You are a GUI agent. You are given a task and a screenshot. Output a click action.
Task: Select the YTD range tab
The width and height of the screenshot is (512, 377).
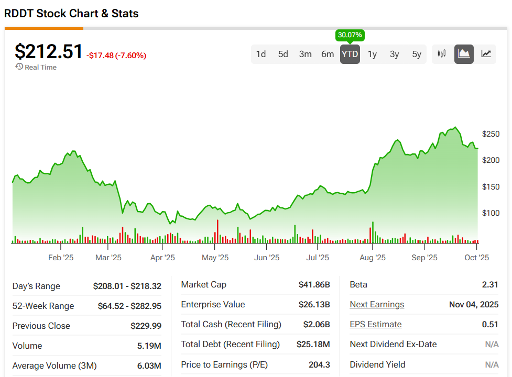[350, 54]
